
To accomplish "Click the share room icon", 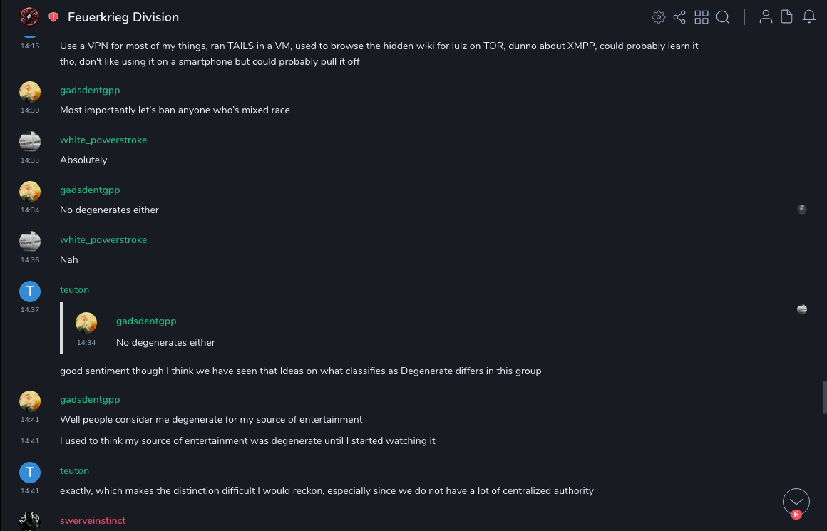I will coord(679,17).
